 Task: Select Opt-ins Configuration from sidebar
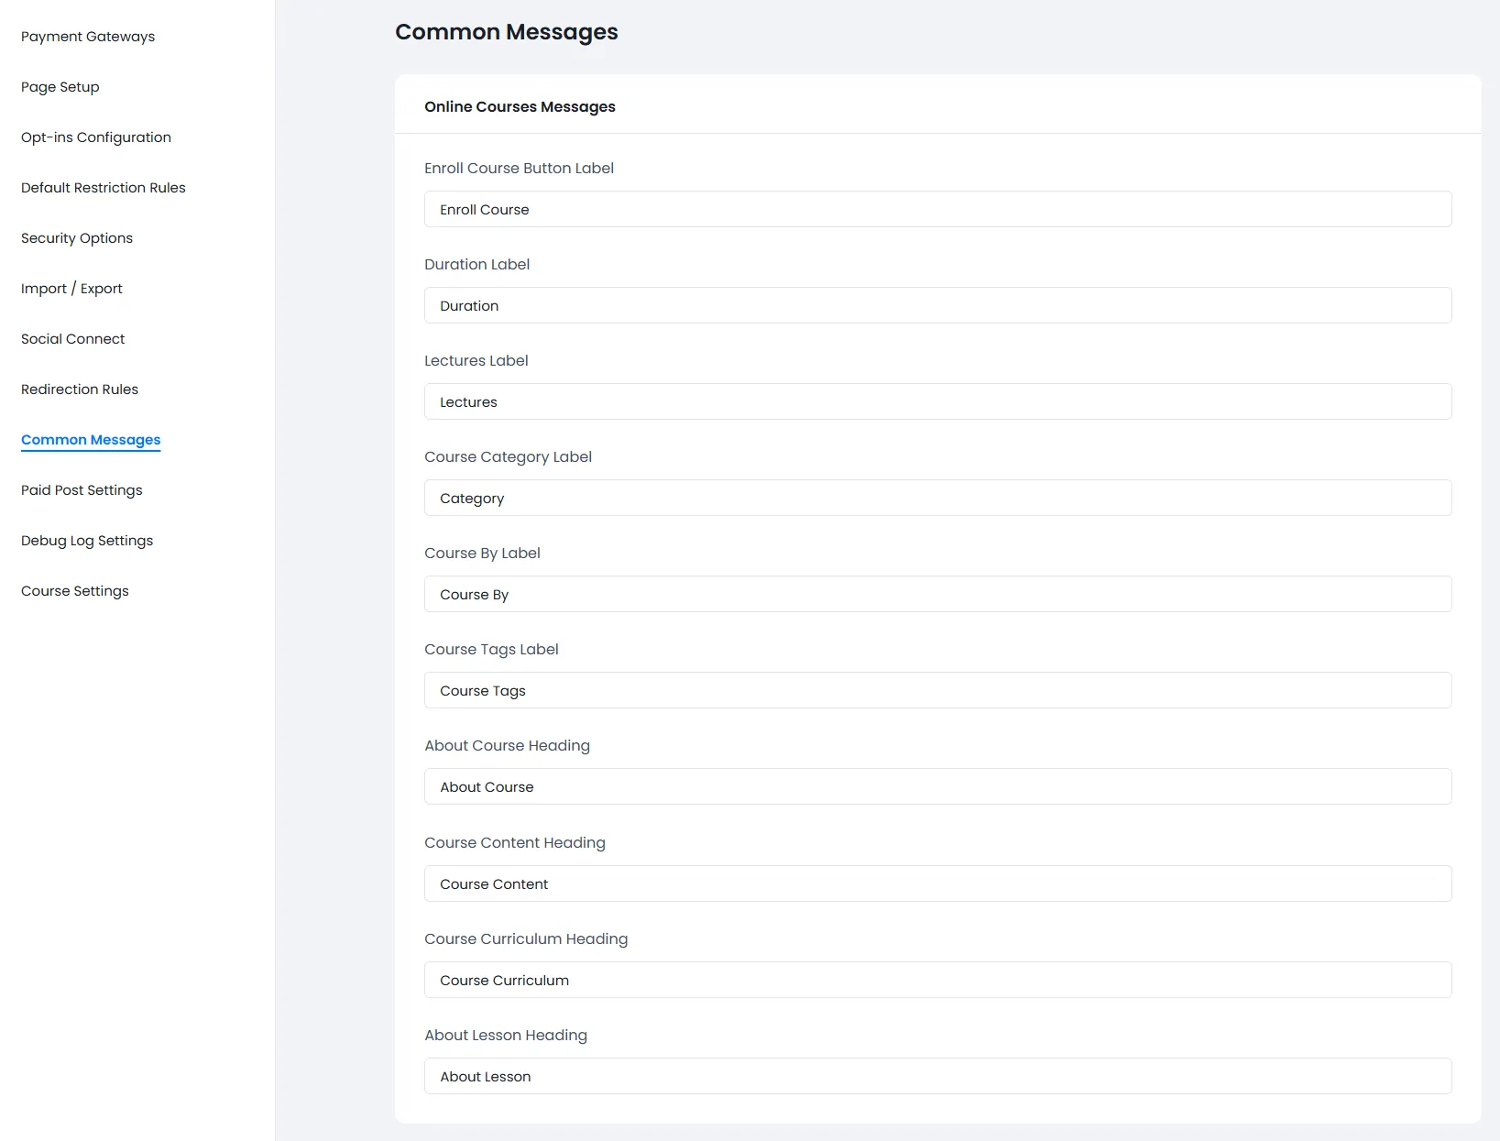coord(95,137)
